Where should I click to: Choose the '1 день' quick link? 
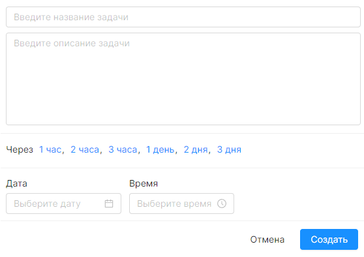[160, 150]
